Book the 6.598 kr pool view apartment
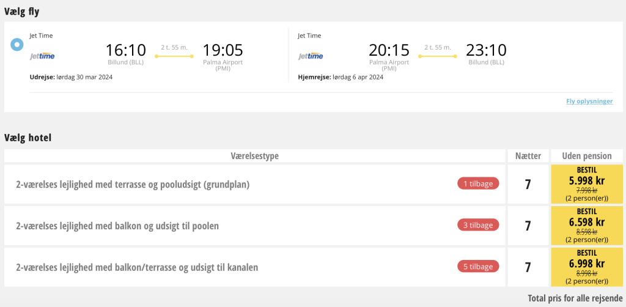This screenshot has width=626, height=307. (587, 226)
